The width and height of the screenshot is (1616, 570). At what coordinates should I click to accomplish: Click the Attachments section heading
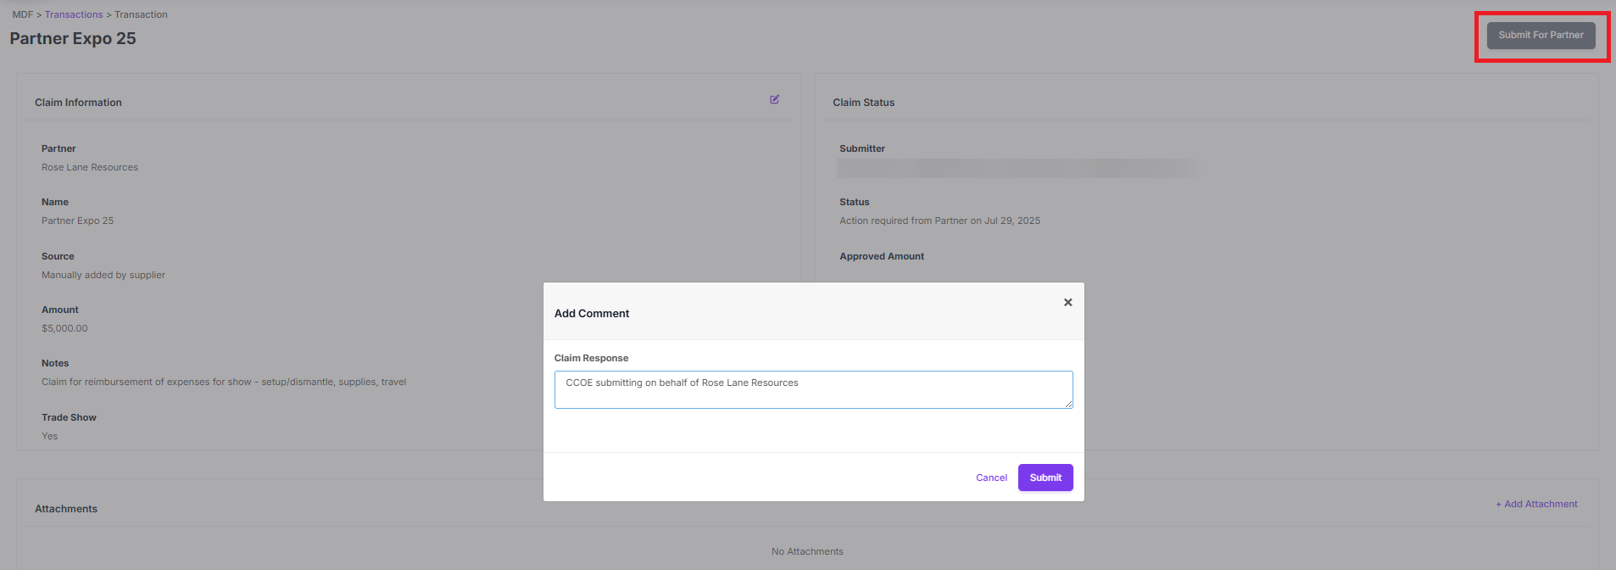click(66, 509)
